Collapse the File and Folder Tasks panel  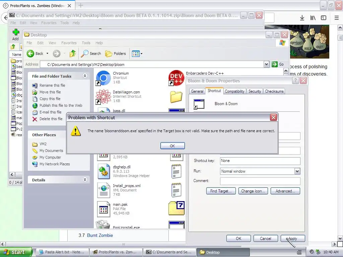85,76
